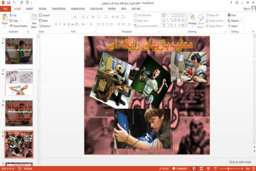256x171 pixels.
Task: Insert a New Slide
Action: (34, 21)
